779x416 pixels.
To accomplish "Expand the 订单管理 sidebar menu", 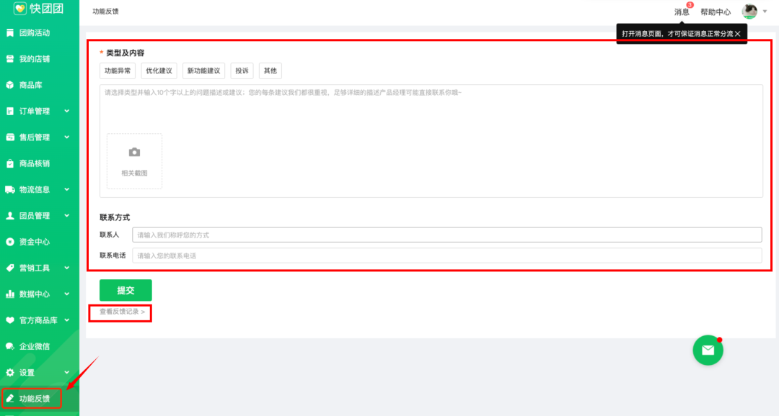I will (66, 111).
